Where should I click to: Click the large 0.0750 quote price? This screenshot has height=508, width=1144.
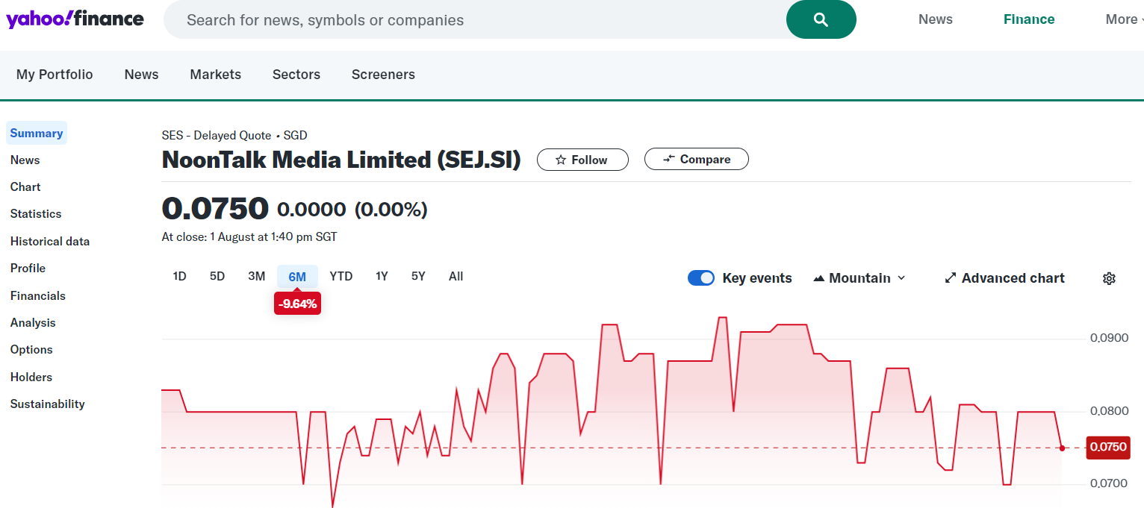point(215,209)
